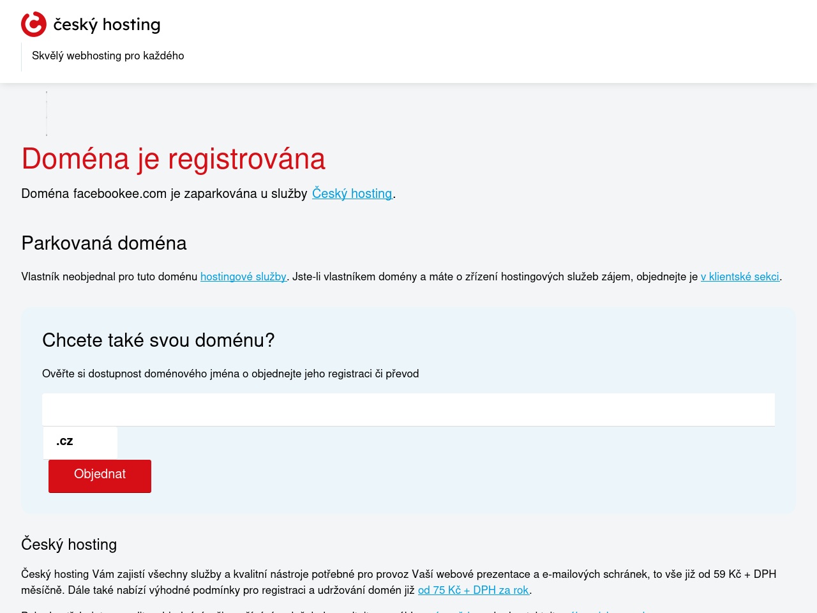817x613 pixels.
Task: Click the red Český hosting logo icon
Action: [34, 24]
